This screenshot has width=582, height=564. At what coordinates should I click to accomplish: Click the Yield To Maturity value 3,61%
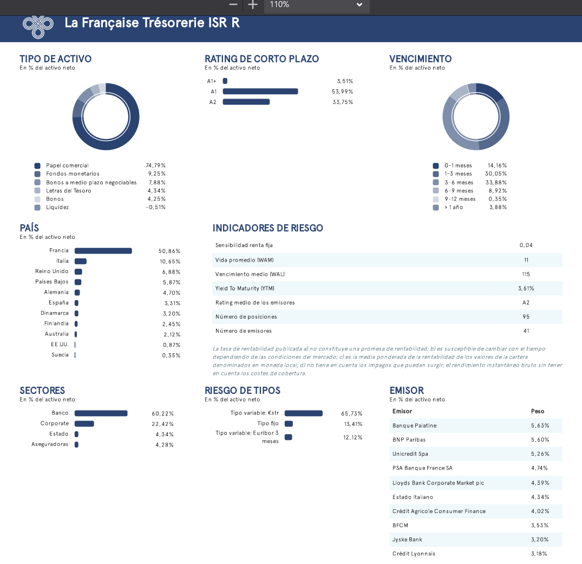[x=526, y=288]
